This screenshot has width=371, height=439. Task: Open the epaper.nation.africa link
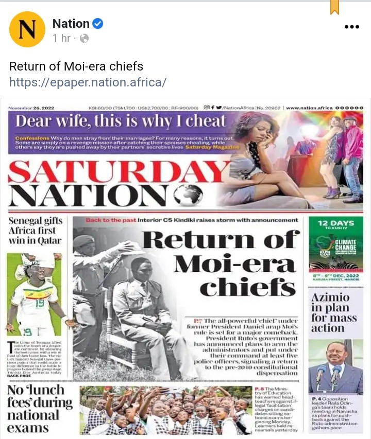click(88, 82)
